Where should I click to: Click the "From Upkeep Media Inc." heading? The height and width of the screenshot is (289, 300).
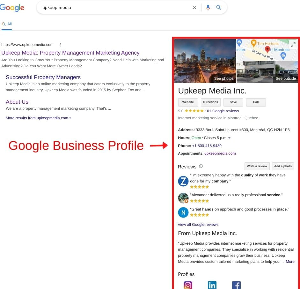pyautogui.click(x=208, y=233)
